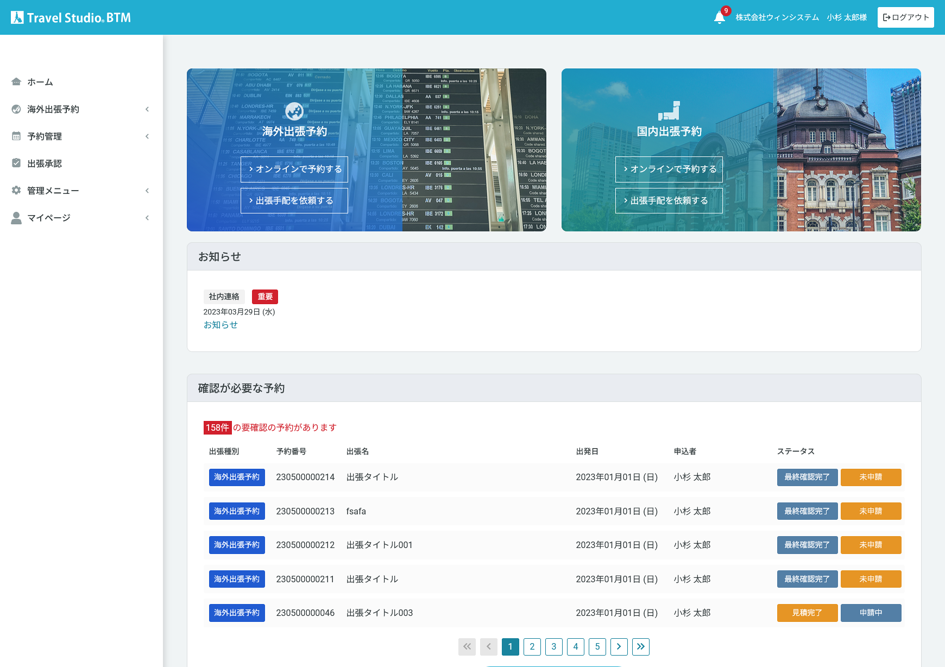
Task: Click 最終確認完了 status for 230500000212
Action: click(x=807, y=545)
